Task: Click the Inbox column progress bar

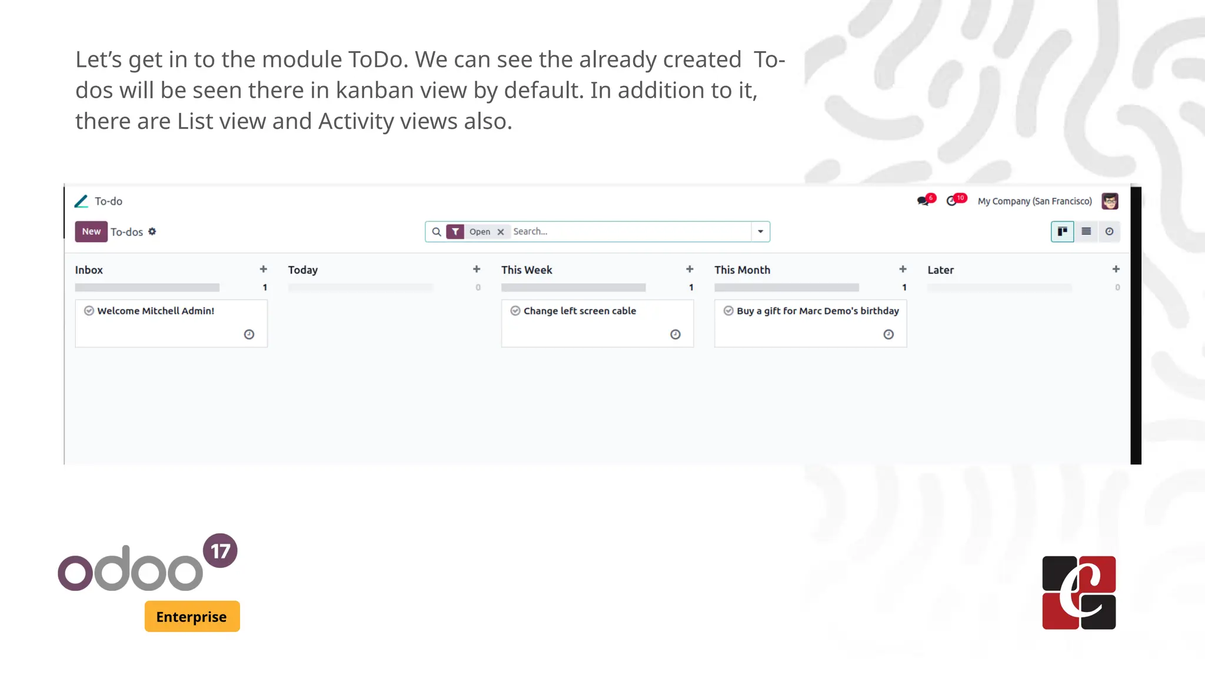Action: [147, 288]
